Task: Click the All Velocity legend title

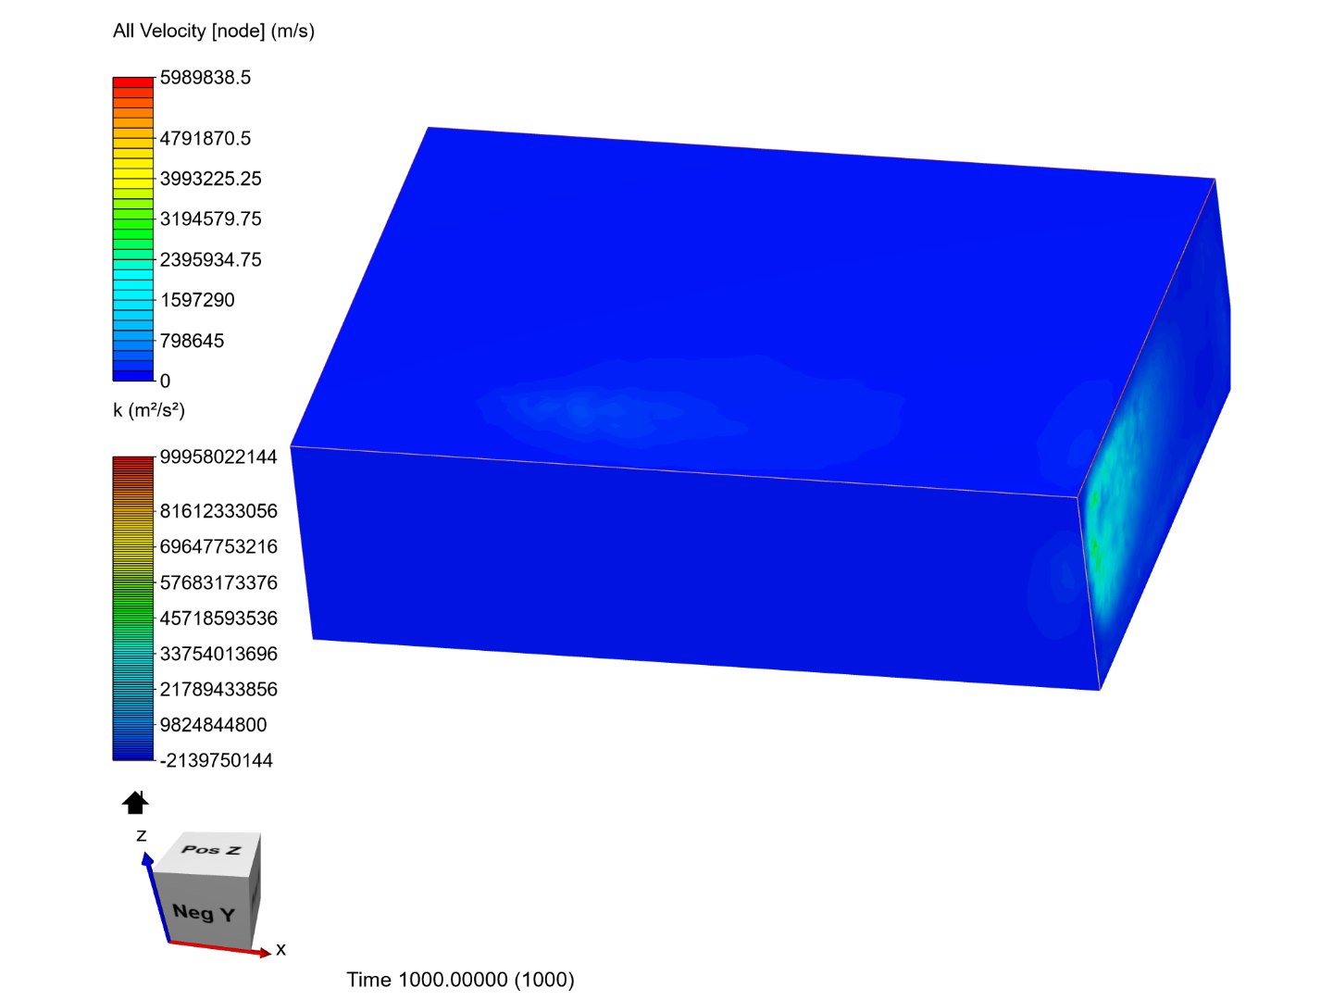Action: pyautogui.click(x=214, y=31)
